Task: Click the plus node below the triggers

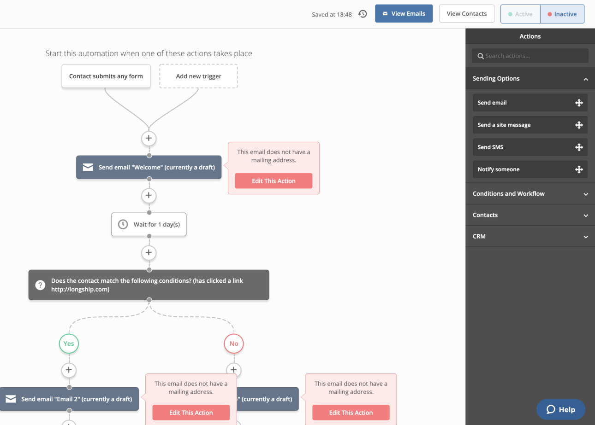Action: [149, 138]
